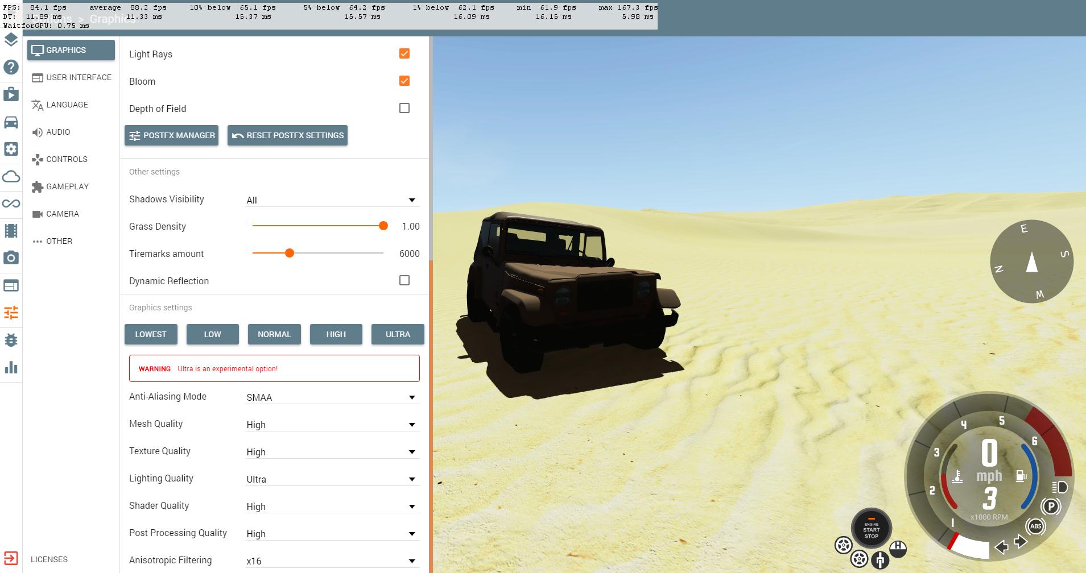The height and width of the screenshot is (573, 1086).
Task: Open the Shadows Visibility dropdown
Action: 332,200
